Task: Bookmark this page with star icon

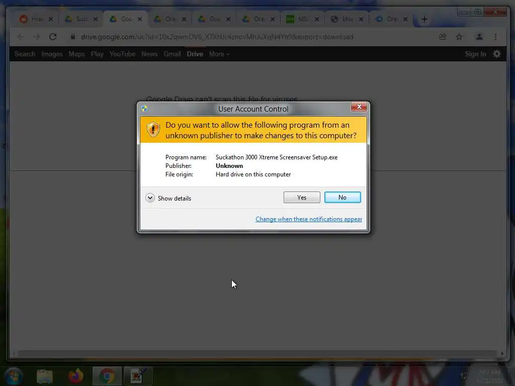Action: click(459, 37)
